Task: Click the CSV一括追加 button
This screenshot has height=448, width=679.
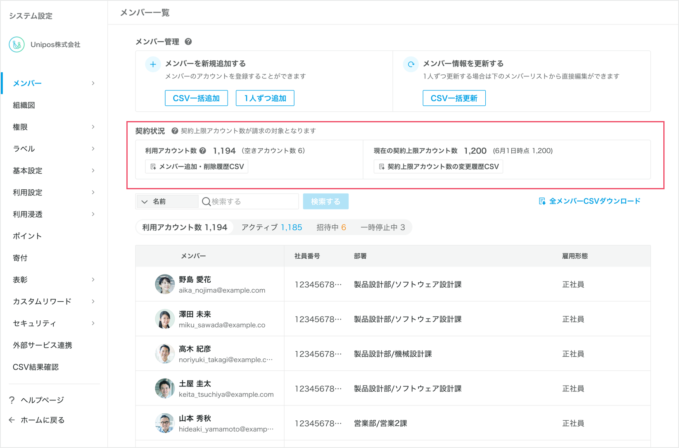Action: (x=196, y=98)
